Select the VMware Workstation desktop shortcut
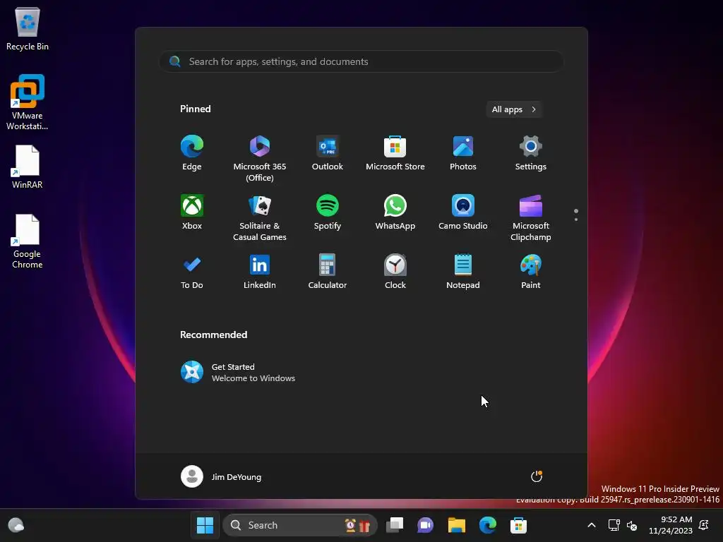 tap(28, 102)
